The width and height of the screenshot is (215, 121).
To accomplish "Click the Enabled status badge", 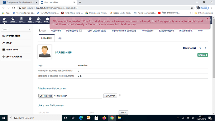I will [203, 55].
